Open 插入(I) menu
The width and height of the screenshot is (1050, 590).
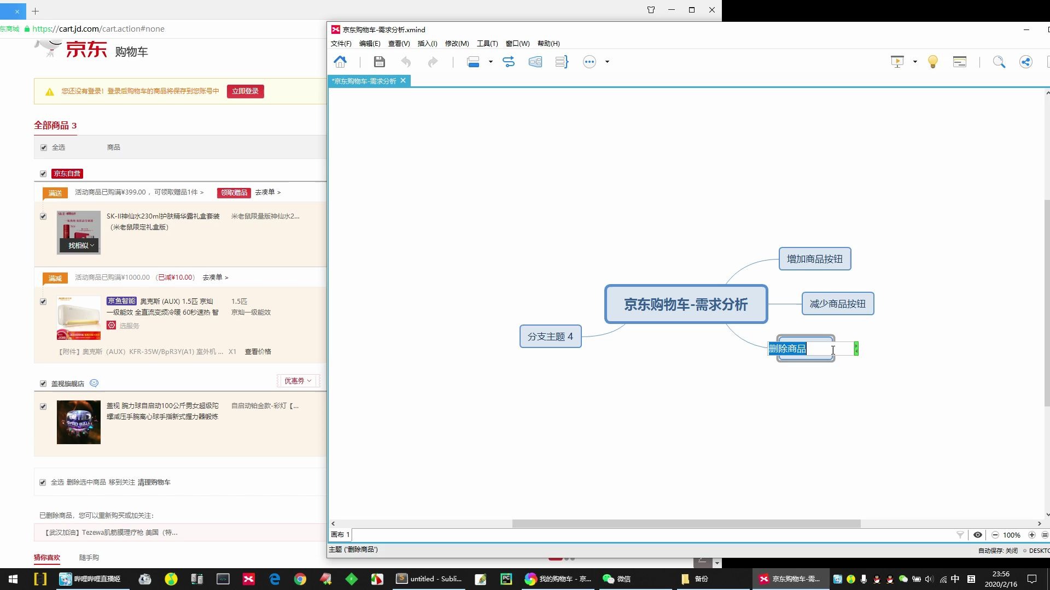[x=427, y=44]
